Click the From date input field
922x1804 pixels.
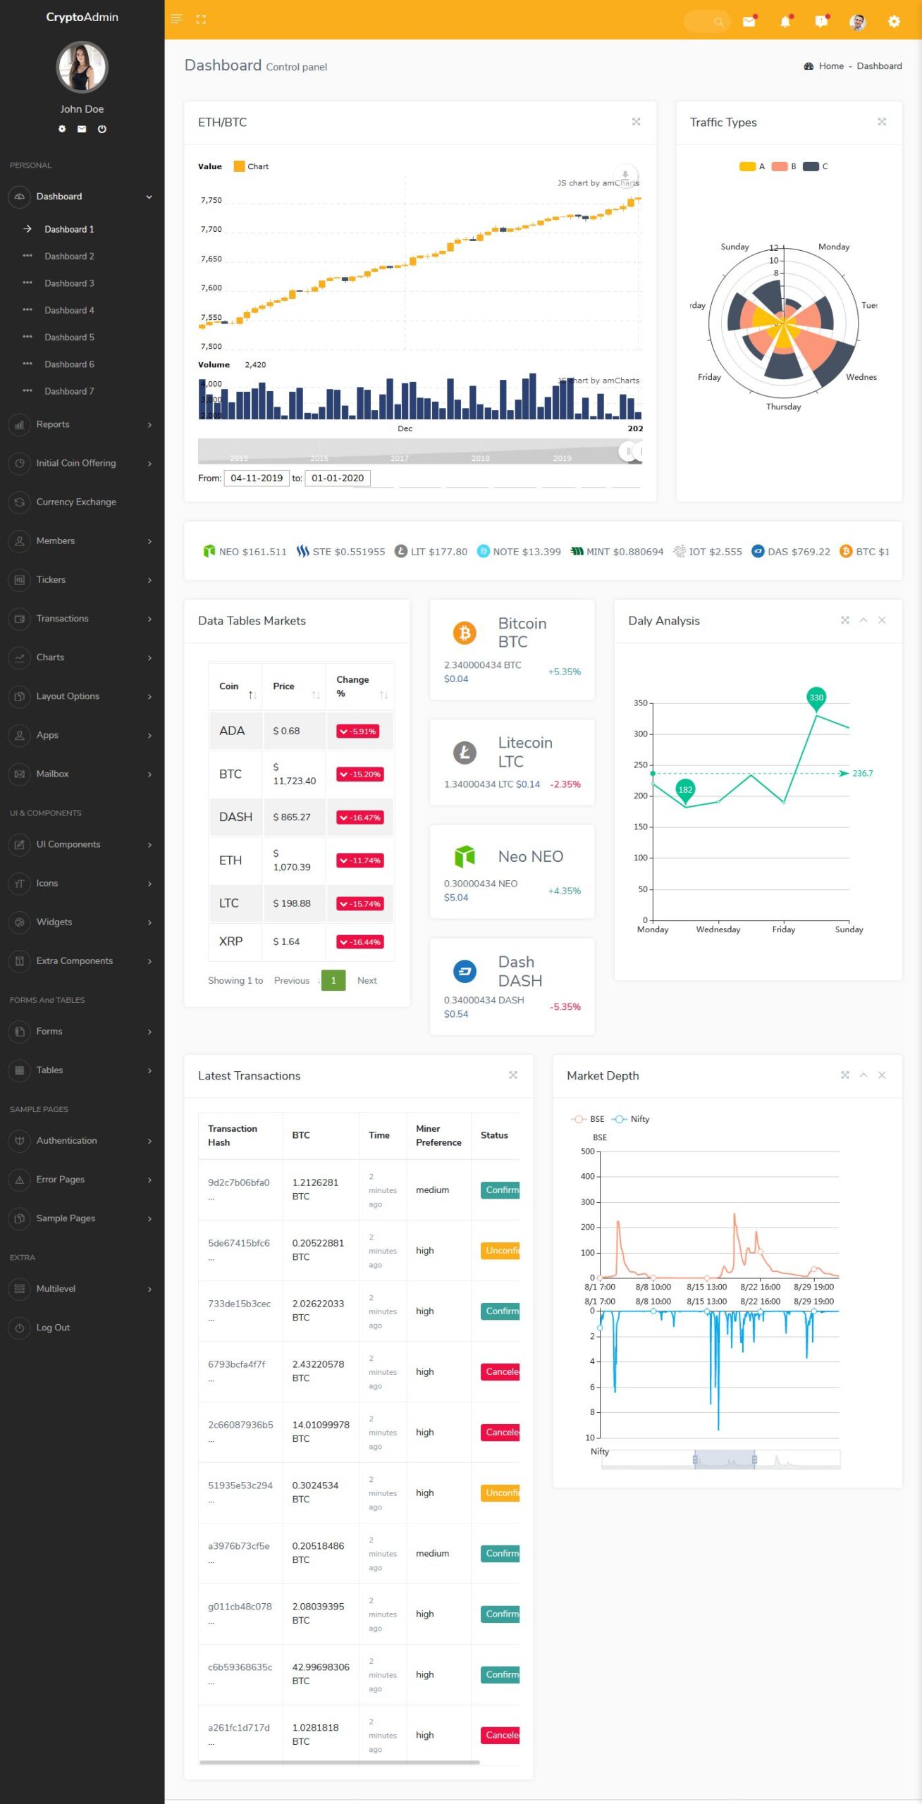coord(257,478)
